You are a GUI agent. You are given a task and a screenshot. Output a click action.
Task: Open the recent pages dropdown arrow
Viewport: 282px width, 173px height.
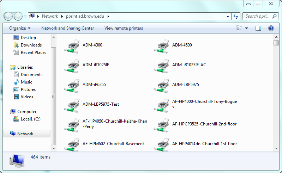25,17
